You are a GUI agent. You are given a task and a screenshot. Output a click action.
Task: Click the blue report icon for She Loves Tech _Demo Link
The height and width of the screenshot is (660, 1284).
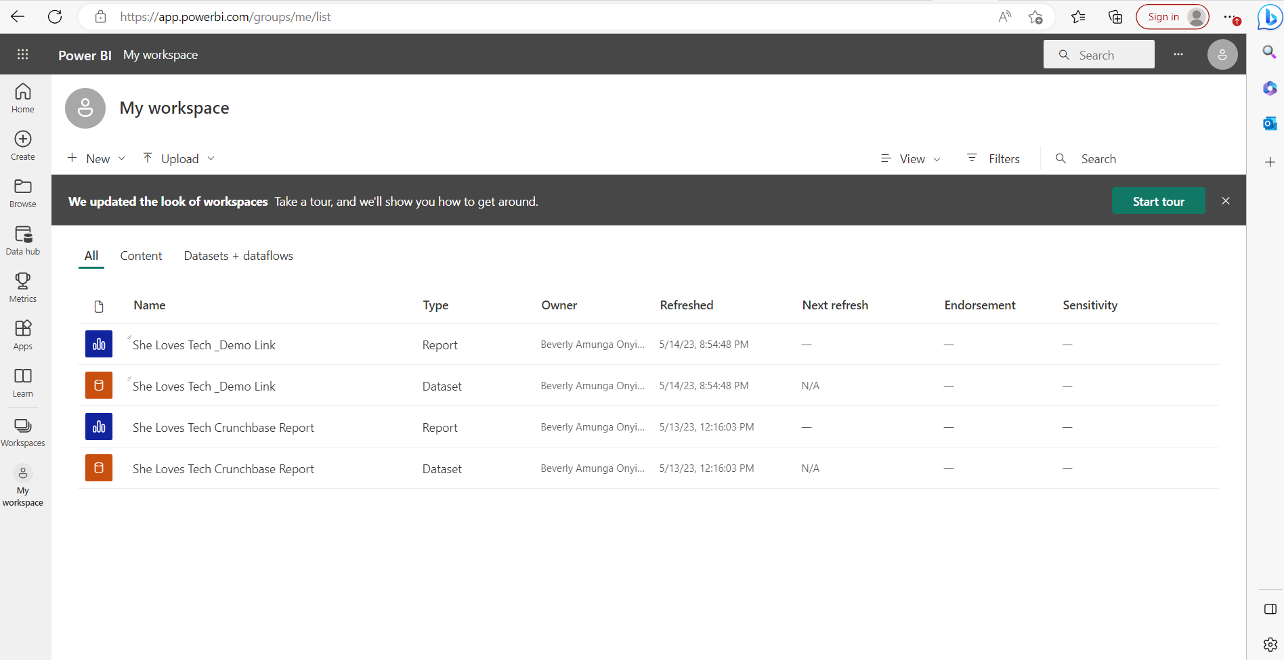pos(99,344)
